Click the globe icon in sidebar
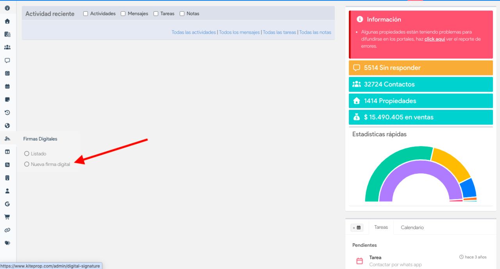Viewport: 500px width, 269px height. point(7,126)
